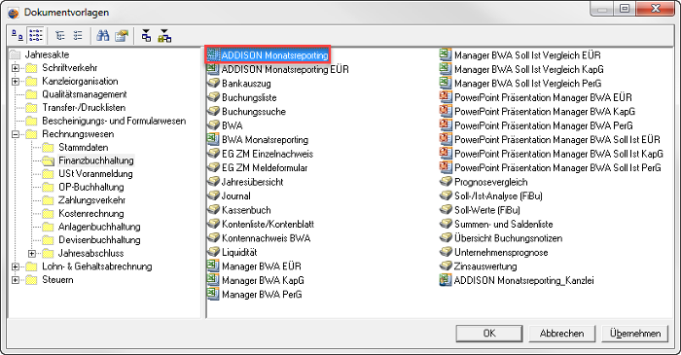Expand the Lohn- & Gehaltsabrechnung node

[x=16, y=266]
